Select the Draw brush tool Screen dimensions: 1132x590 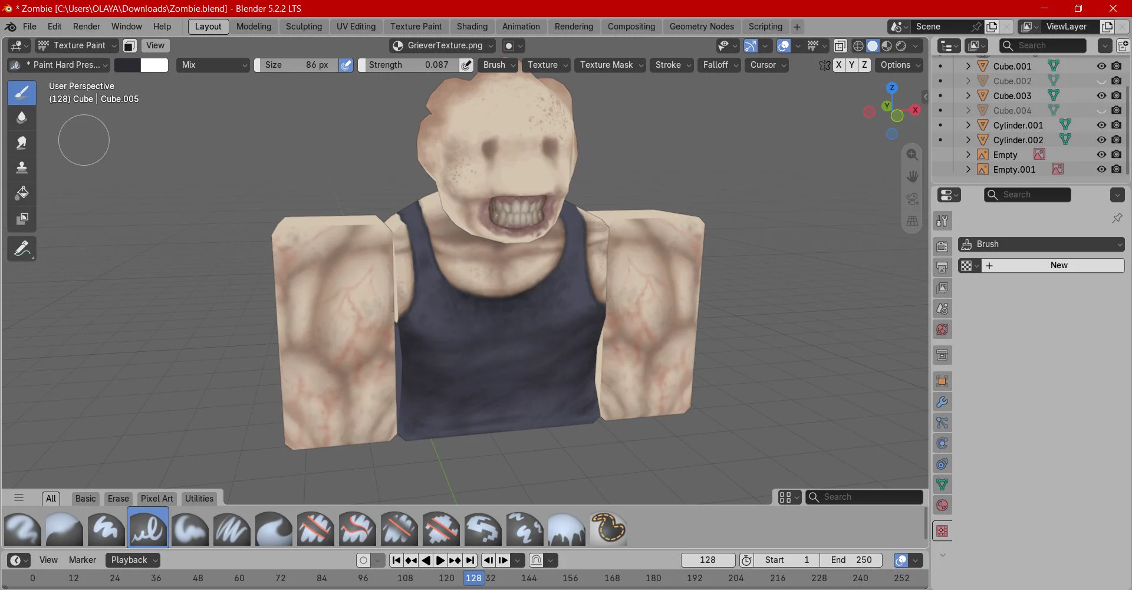coord(22,93)
